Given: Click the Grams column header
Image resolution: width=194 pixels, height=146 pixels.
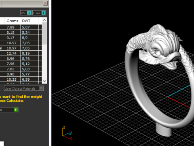Looking at the screenshot, I should (x=13, y=21).
